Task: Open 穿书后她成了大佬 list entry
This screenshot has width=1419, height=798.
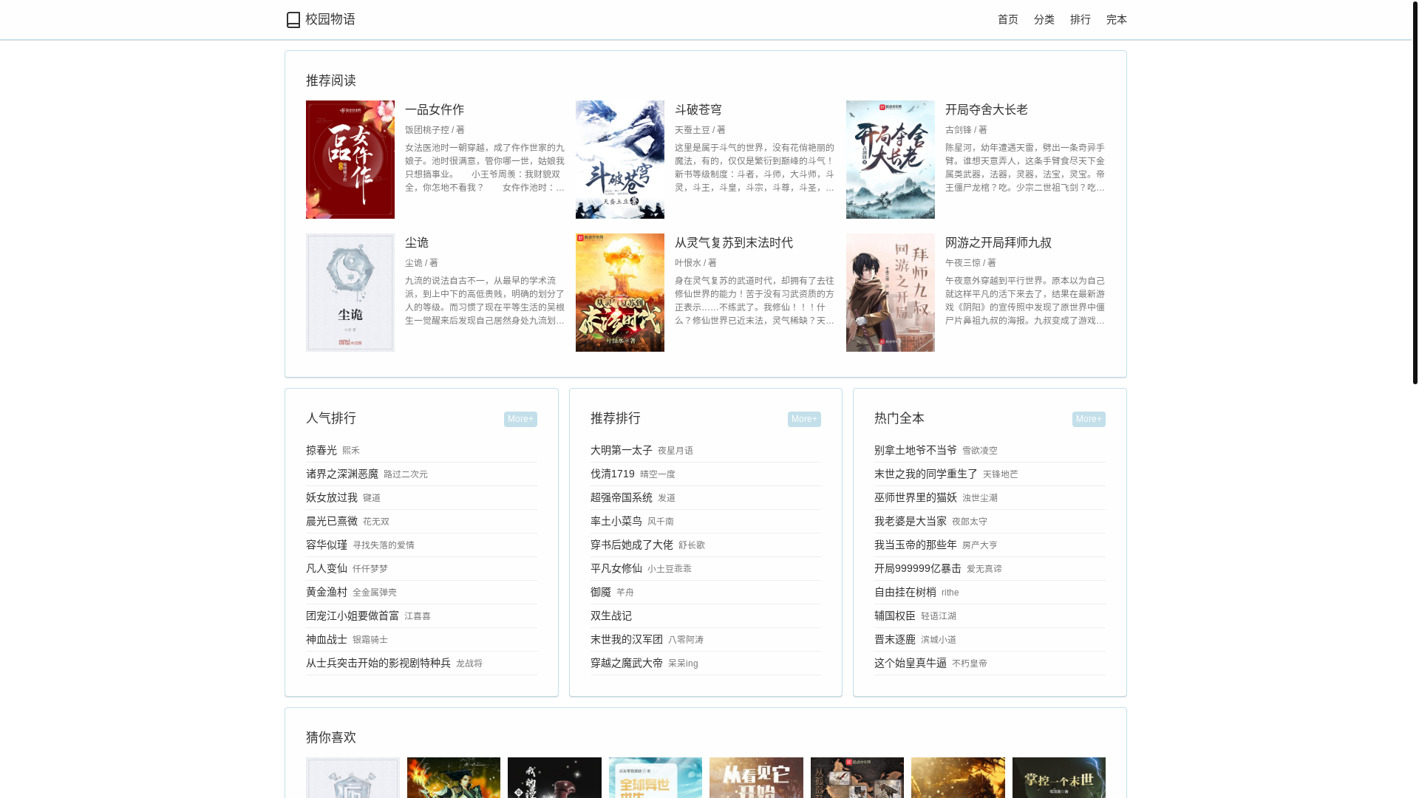Action: [x=632, y=545]
